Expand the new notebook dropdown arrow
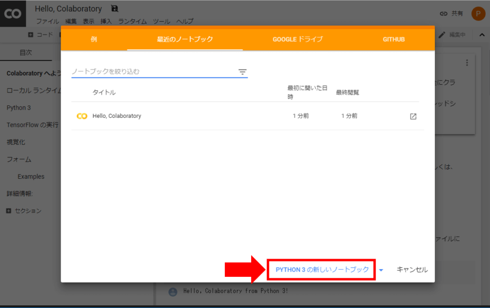The width and height of the screenshot is (490, 308). 381,270
